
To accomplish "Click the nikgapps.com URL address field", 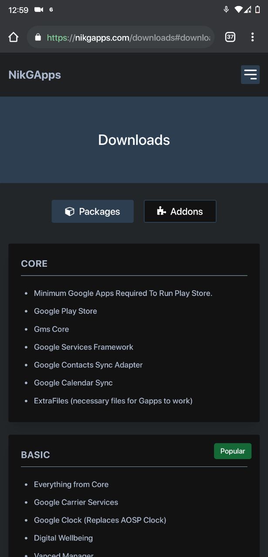I will pyautogui.click(x=129, y=38).
